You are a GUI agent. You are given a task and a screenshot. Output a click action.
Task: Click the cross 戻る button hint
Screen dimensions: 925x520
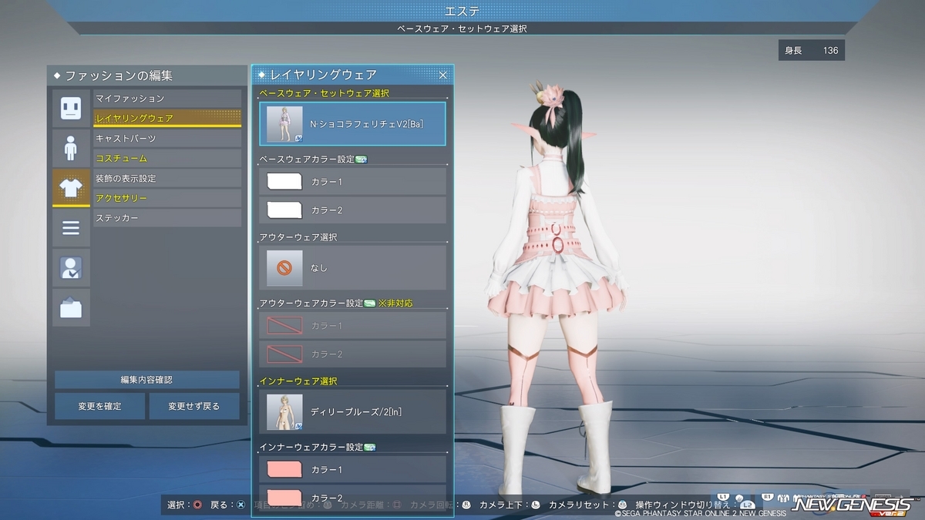(241, 505)
